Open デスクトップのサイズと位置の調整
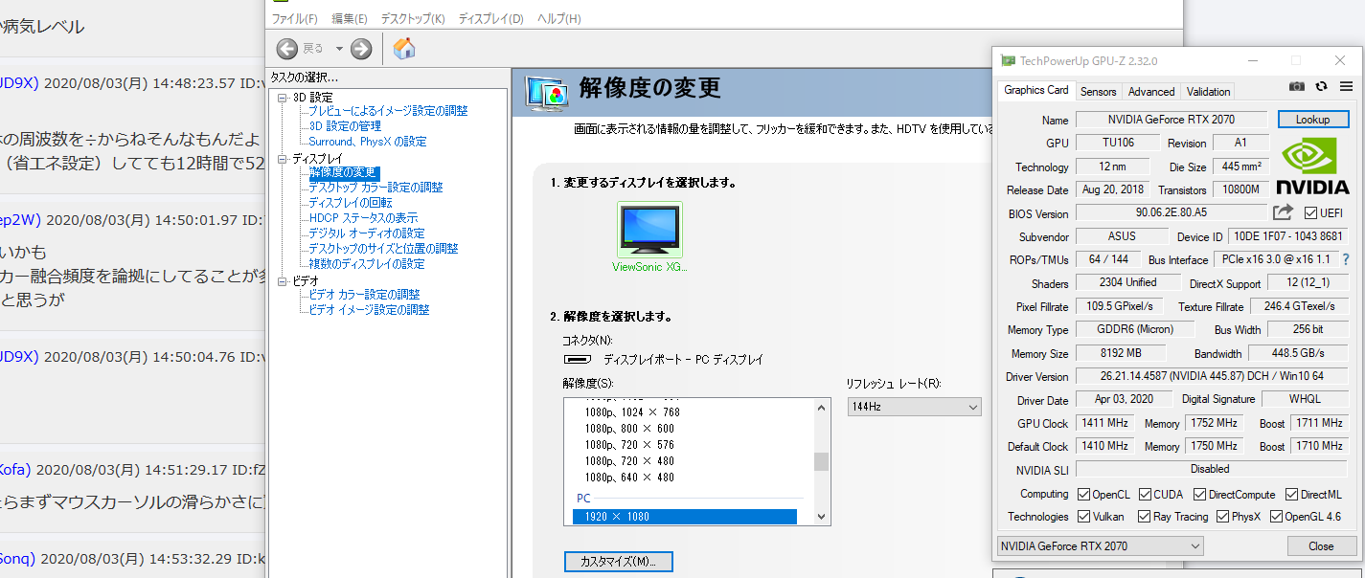Screen dimensions: 1365x578 pyautogui.click(x=383, y=249)
